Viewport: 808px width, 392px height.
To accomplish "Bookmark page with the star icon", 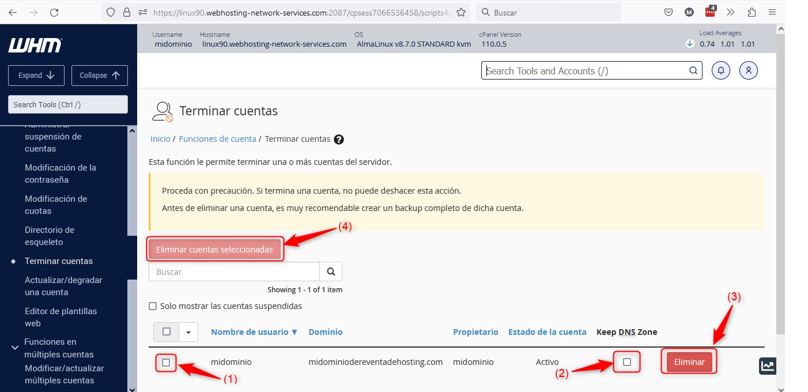I will click(460, 12).
